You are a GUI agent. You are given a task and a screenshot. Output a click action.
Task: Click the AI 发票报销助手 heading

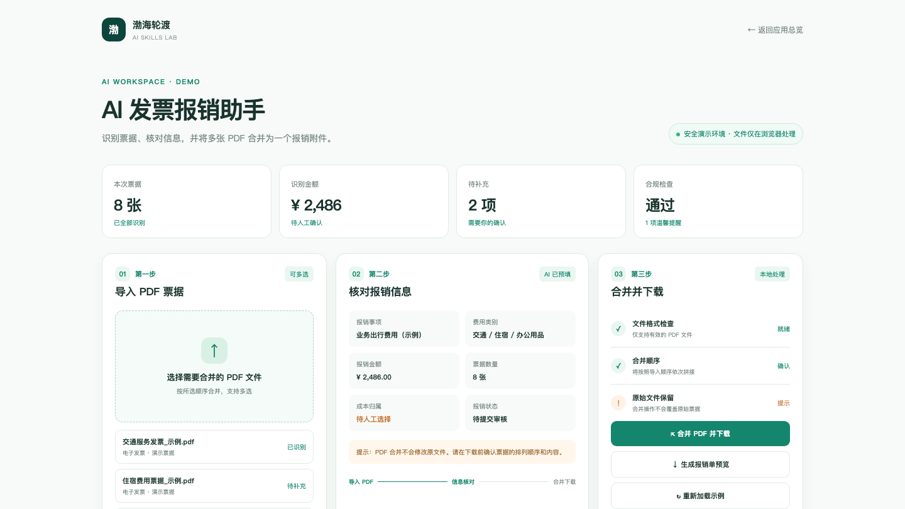184,110
